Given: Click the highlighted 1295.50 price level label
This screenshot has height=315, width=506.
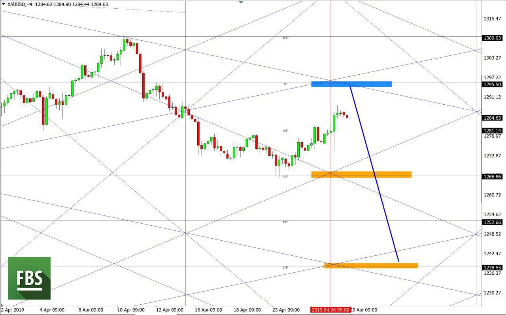Looking at the screenshot, I should (x=493, y=85).
